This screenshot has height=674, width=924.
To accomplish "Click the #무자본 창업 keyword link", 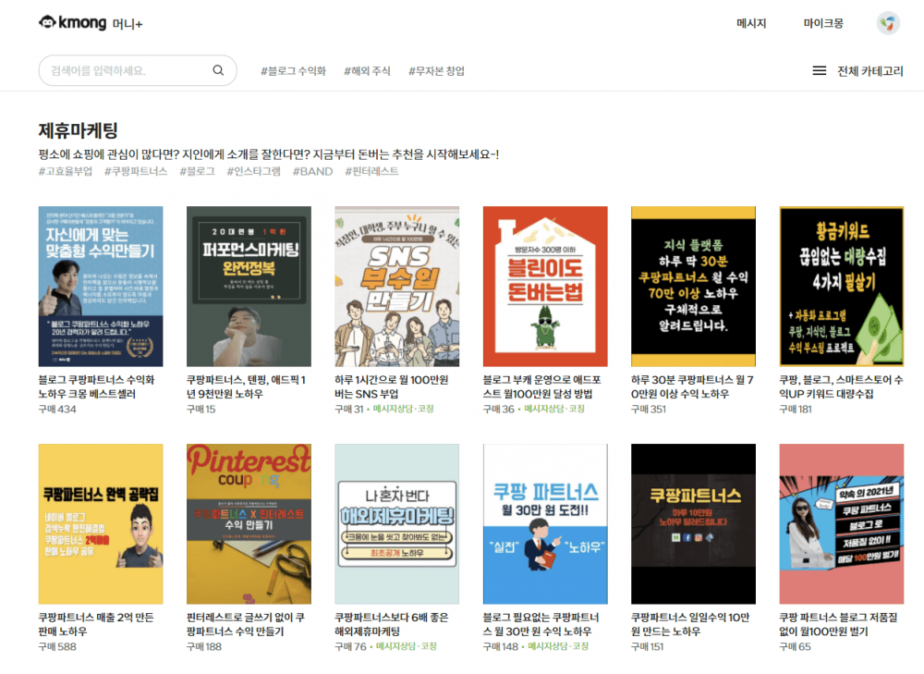I will click(x=436, y=71).
